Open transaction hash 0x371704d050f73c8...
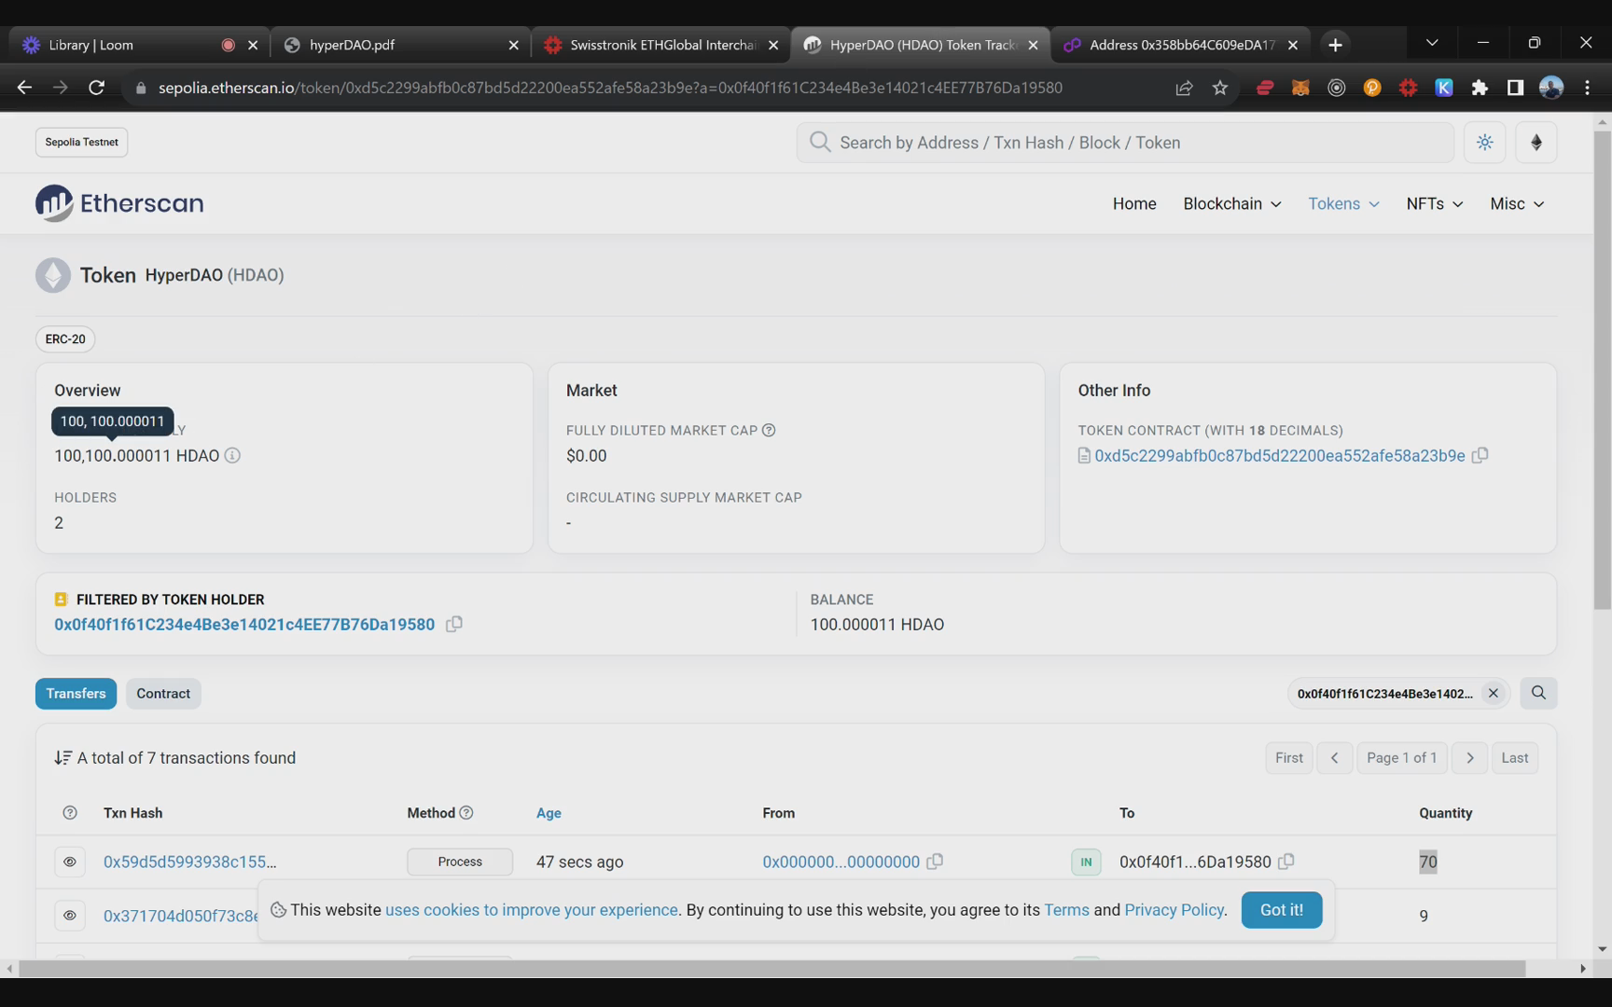 click(181, 916)
